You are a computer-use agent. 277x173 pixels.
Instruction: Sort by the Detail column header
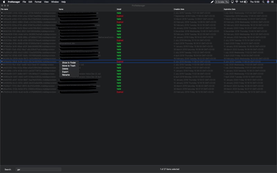point(119,9)
